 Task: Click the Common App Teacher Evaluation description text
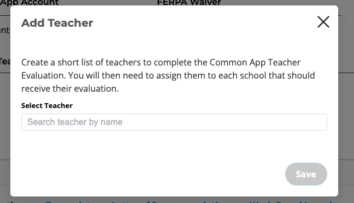[168, 75]
